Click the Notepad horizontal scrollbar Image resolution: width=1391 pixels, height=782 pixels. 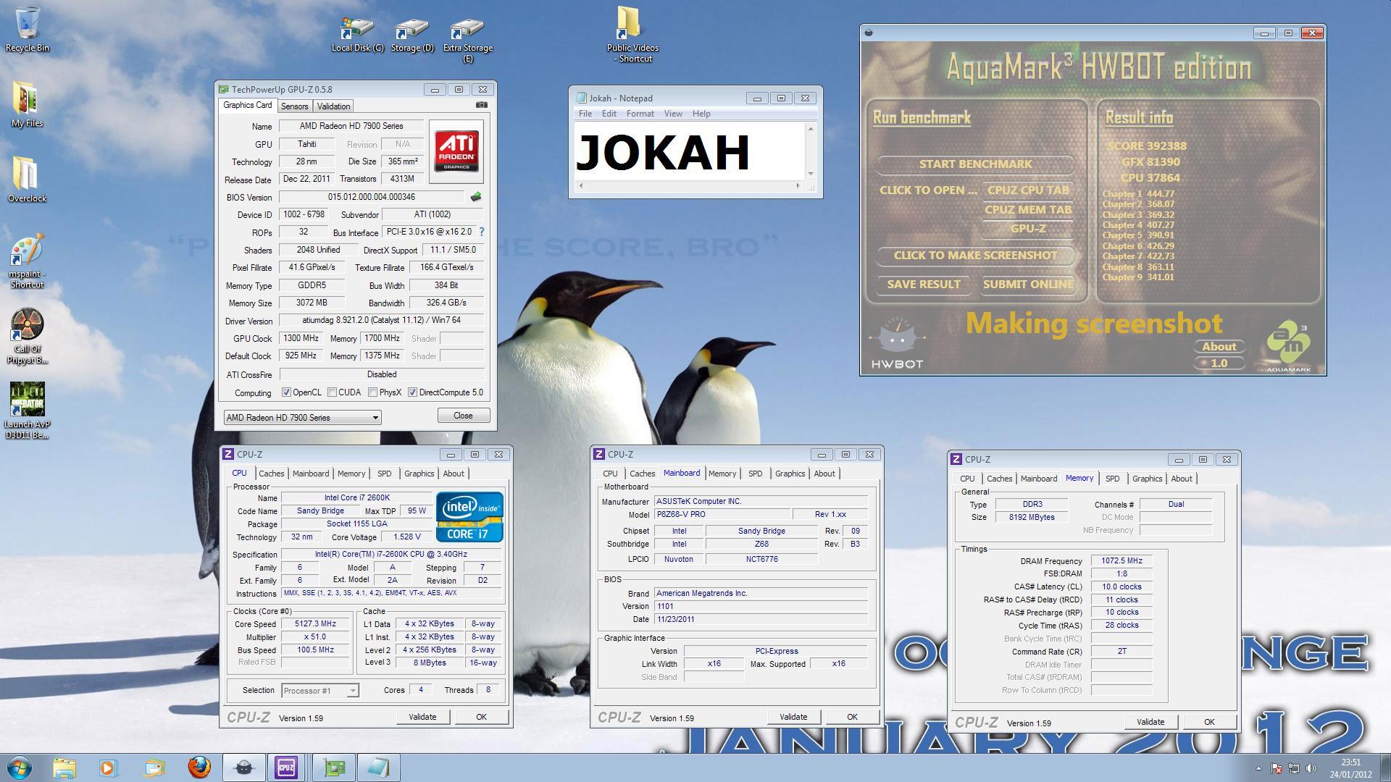690,186
